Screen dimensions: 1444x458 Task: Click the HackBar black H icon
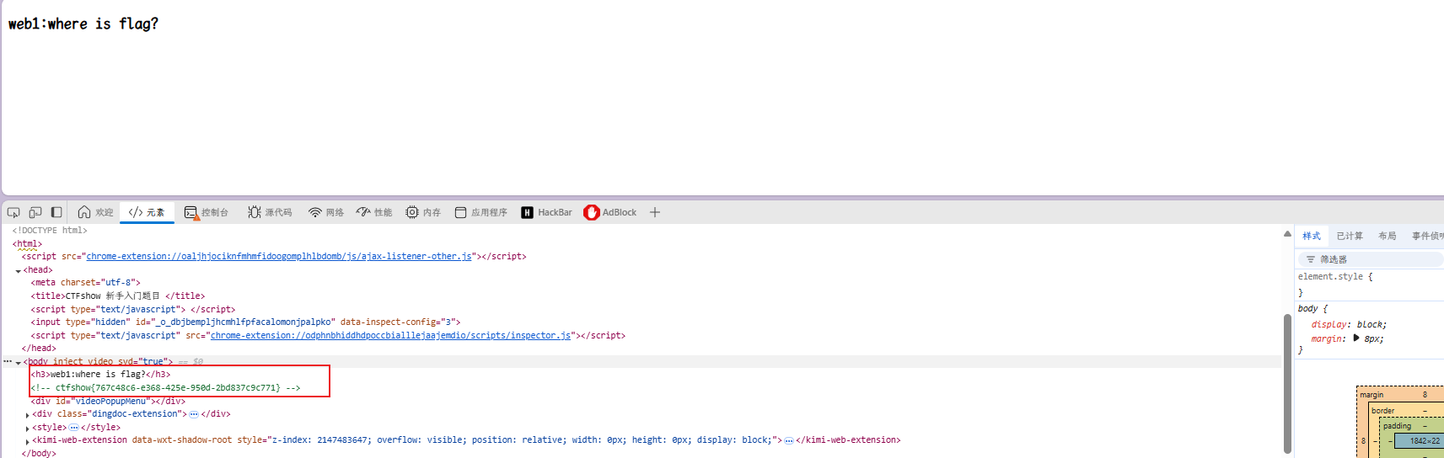527,212
